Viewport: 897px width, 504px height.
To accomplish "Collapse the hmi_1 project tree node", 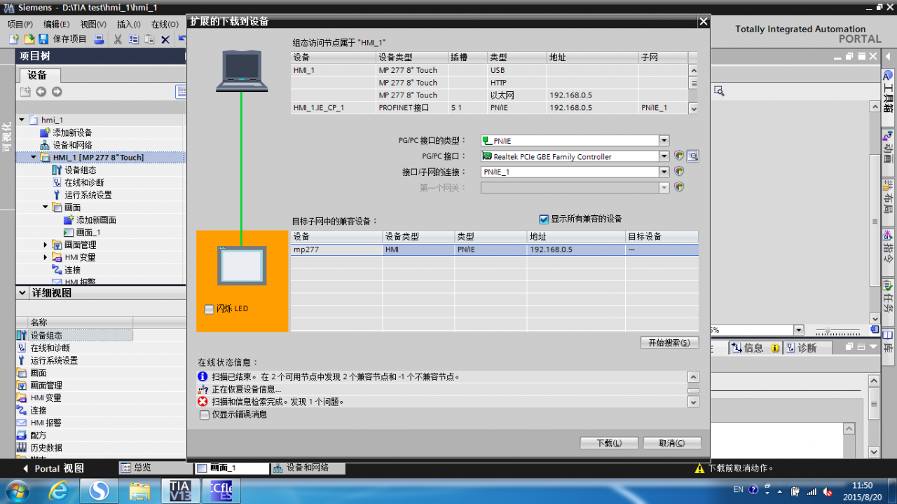I will point(22,120).
